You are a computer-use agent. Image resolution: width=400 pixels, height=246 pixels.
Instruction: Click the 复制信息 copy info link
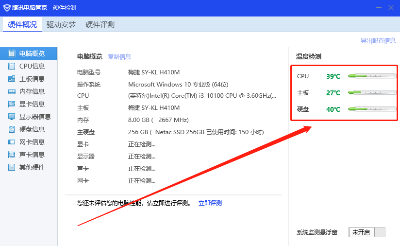pos(119,57)
